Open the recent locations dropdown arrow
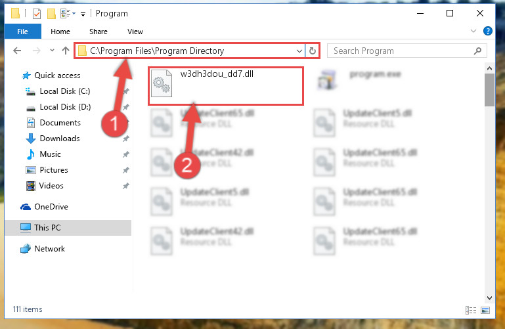Screen dimensions: 505x329 52,51
